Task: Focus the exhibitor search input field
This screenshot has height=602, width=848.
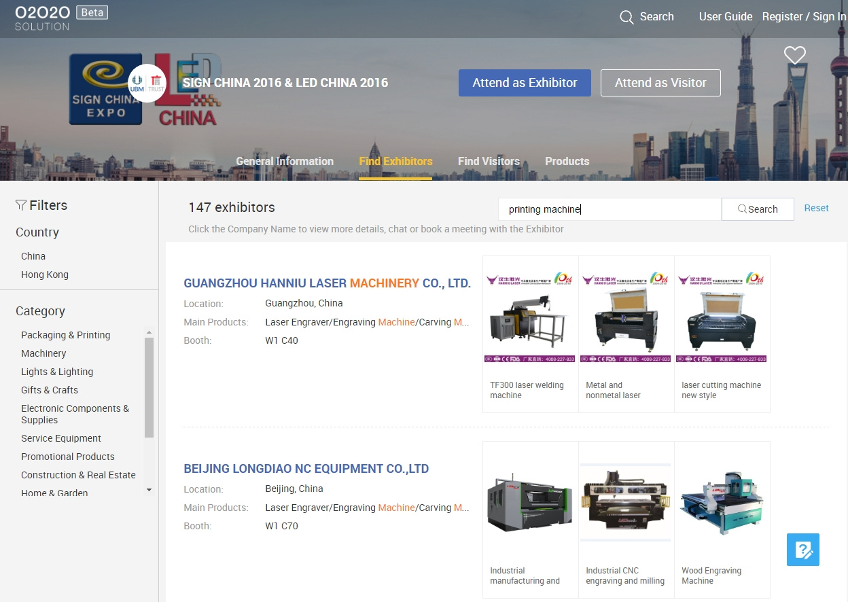Action: [x=609, y=209]
